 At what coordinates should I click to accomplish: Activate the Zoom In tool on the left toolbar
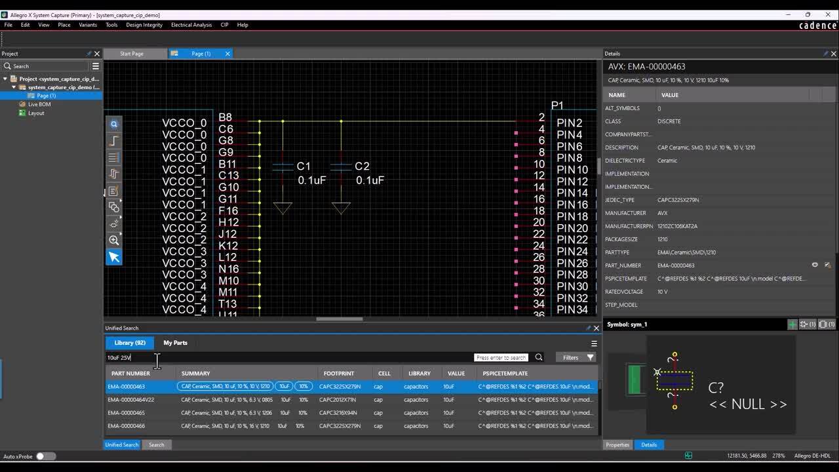[x=113, y=240]
